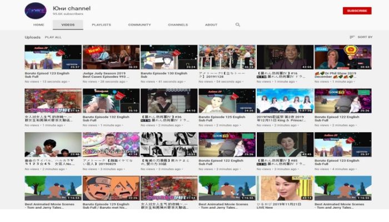Open Judge Judy Season 2019 video thumbnail
This screenshot has width=389, height=222.
(111, 57)
